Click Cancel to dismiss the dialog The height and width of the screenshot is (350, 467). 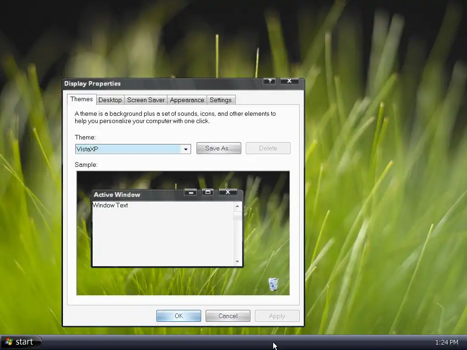(x=228, y=316)
